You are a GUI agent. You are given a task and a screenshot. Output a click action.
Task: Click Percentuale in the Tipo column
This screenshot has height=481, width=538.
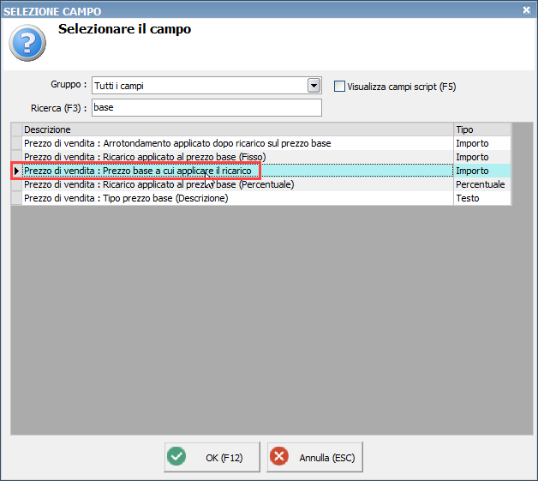tap(482, 184)
